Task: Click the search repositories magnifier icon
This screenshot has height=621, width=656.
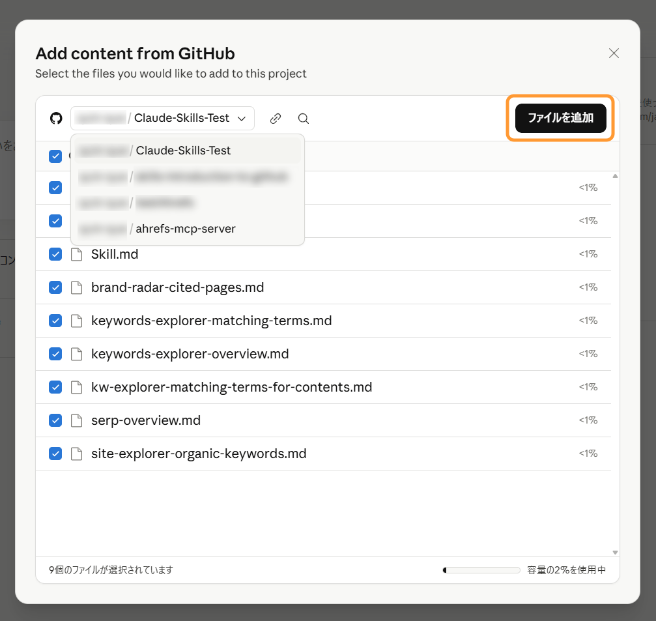Action: coord(304,119)
